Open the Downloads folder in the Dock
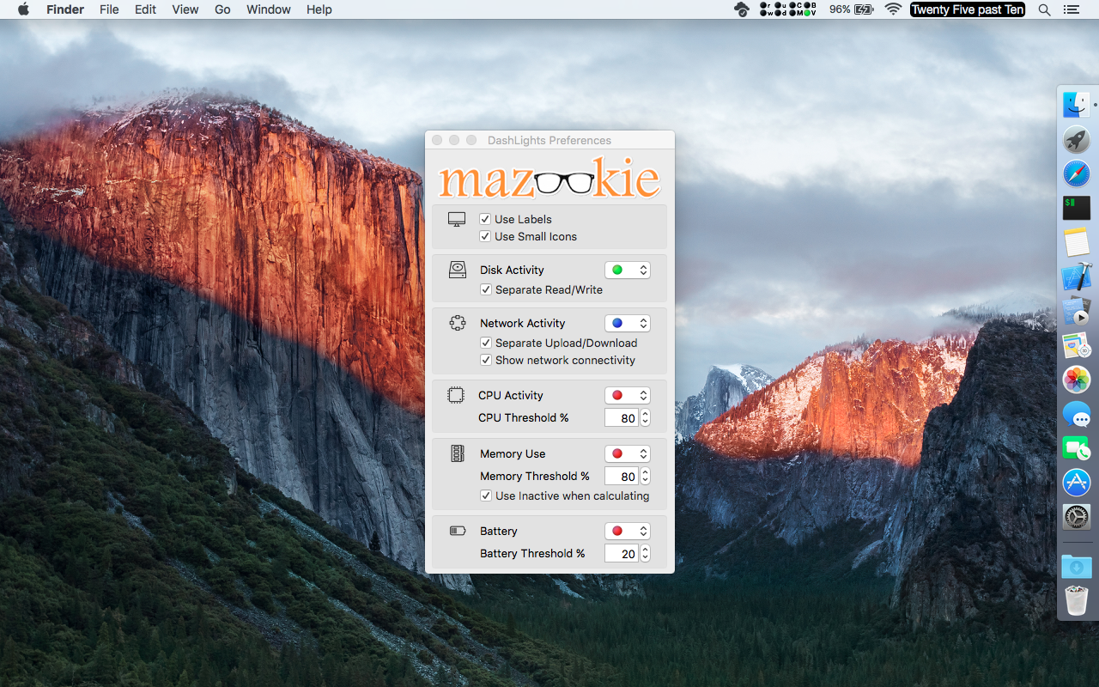The image size is (1099, 687). [1076, 567]
